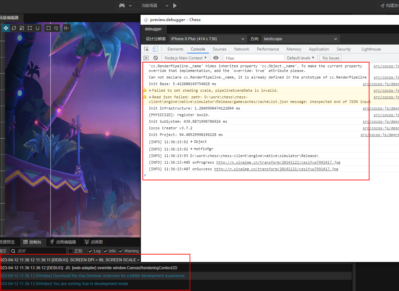Open the Node.js Main Context dropdown
The height and width of the screenshot is (291, 399).
pos(186,58)
